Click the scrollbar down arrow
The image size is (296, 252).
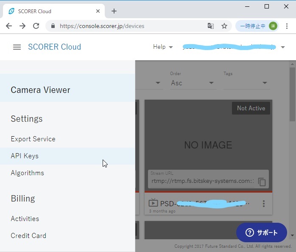(292, 235)
